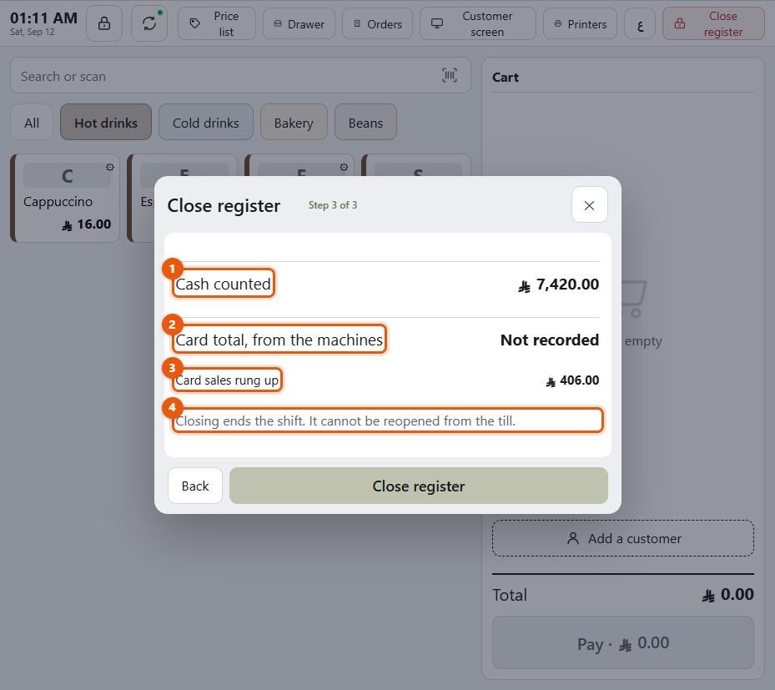The width and height of the screenshot is (775, 690).
Task: Click the Pay 0.00 button
Action: click(623, 642)
